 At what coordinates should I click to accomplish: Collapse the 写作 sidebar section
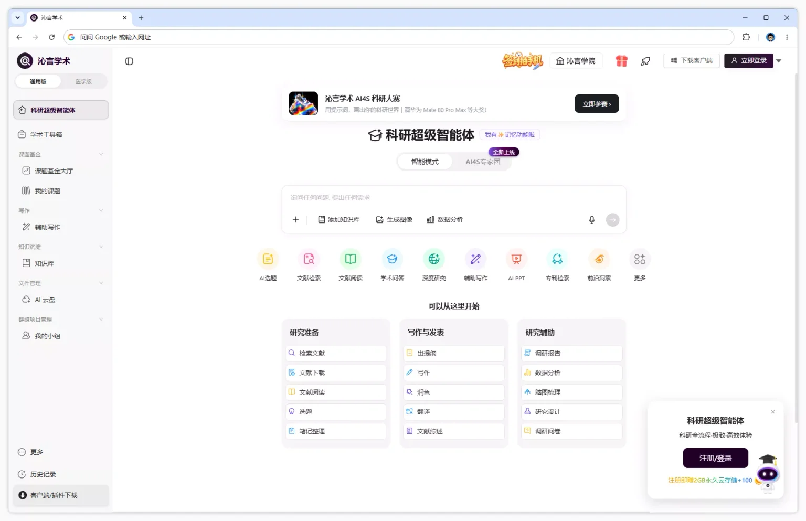pos(101,210)
